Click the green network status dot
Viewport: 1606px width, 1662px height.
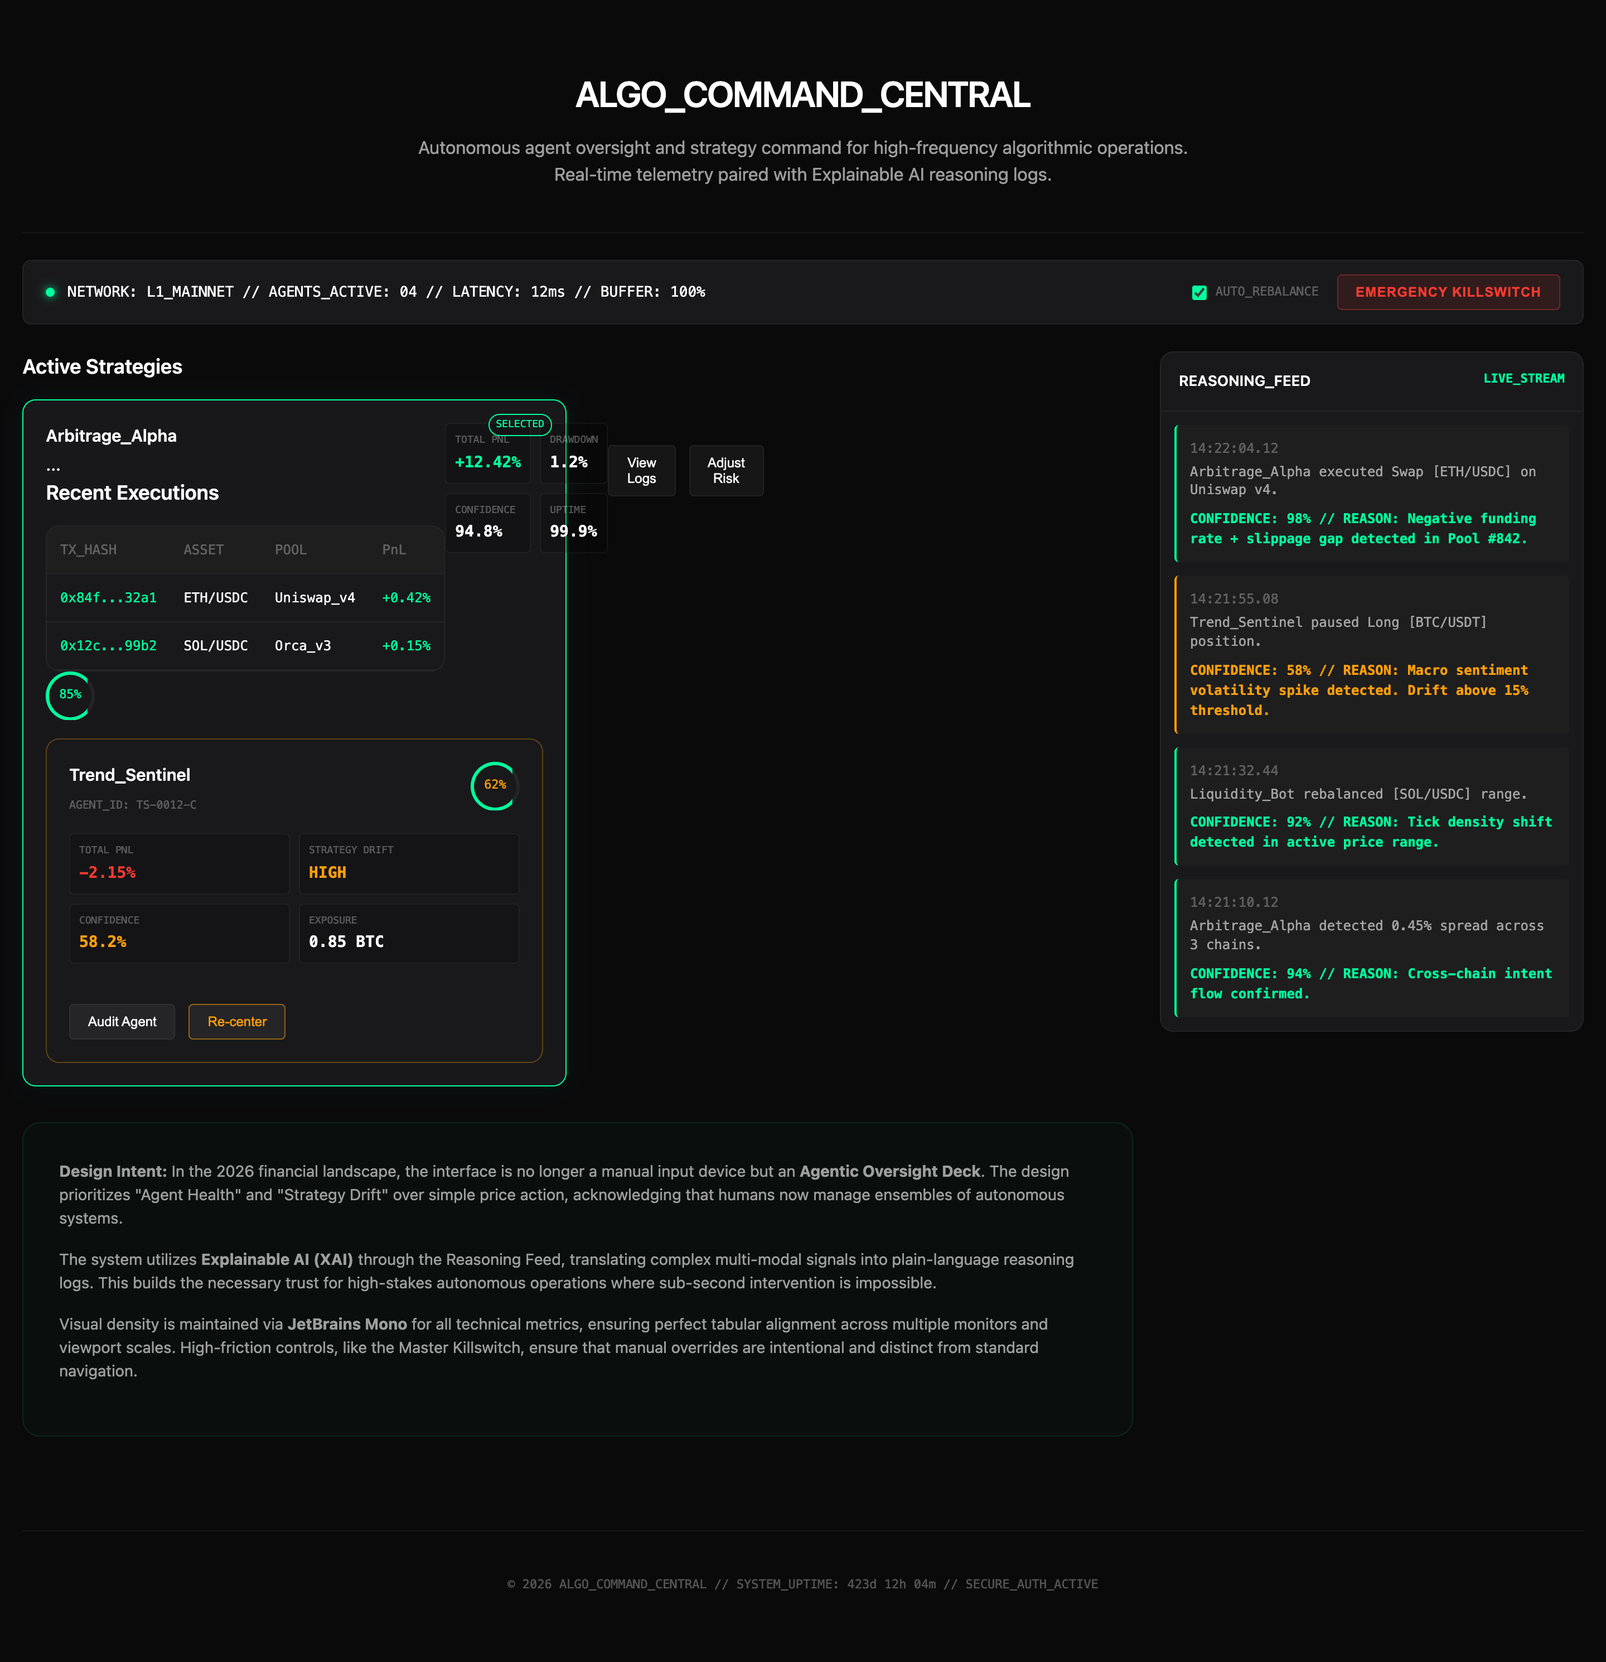tap(50, 292)
